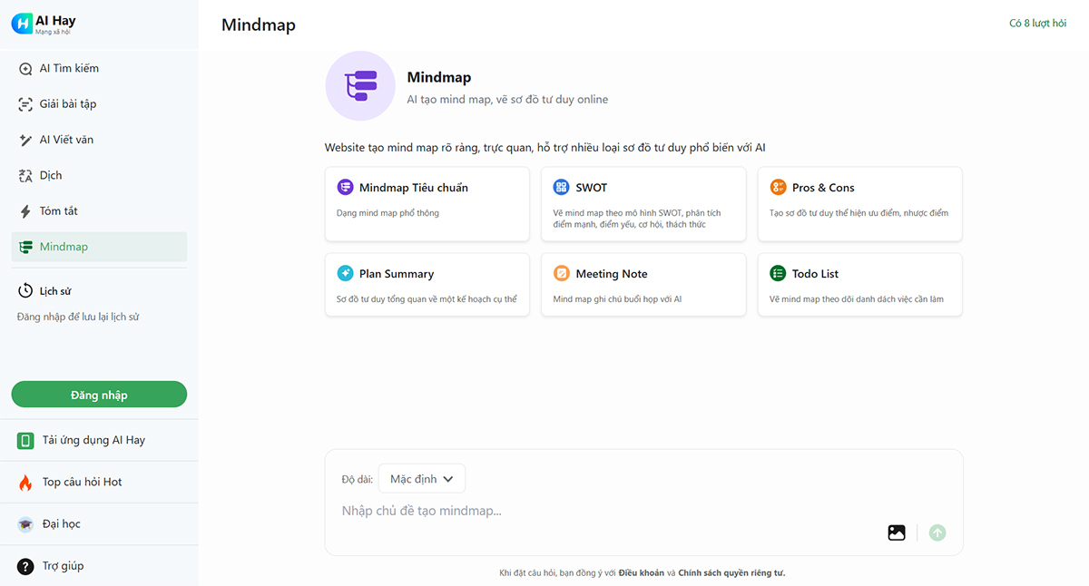The image size is (1089, 586).
Task: Choose the SWOT mind map card
Action: tap(643, 204)
